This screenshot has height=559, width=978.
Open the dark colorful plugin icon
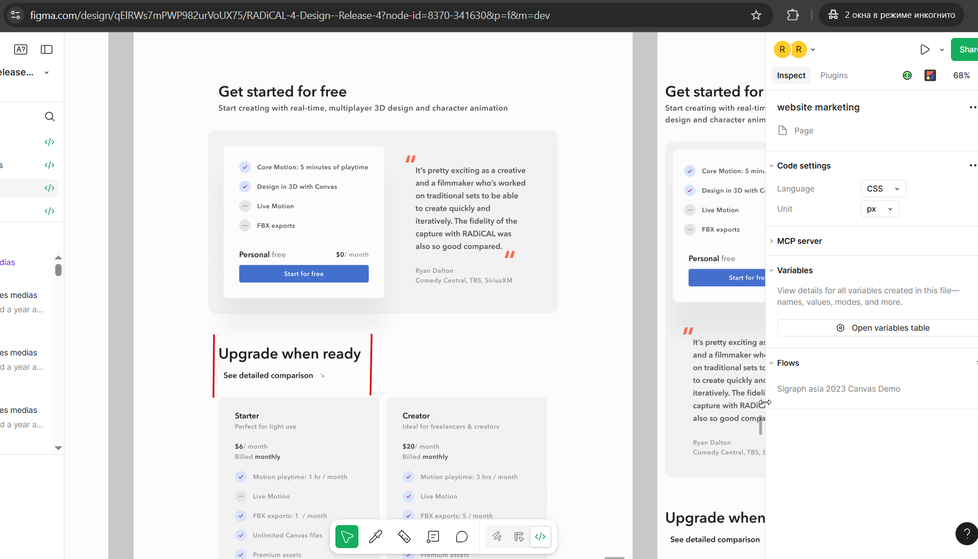click(x=930, y=75)
